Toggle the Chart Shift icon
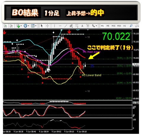This screenshot has height=135, width=142. pyautogui.click(x=11, y=26)
